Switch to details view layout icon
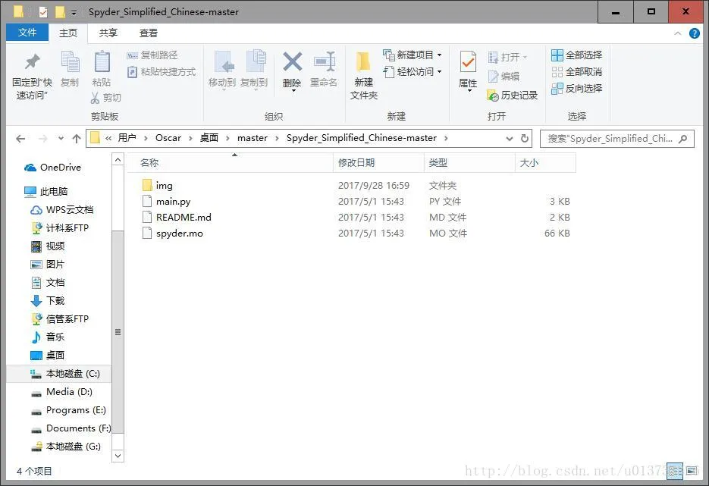Screen dimensions: 709x486 click(675, 471)
